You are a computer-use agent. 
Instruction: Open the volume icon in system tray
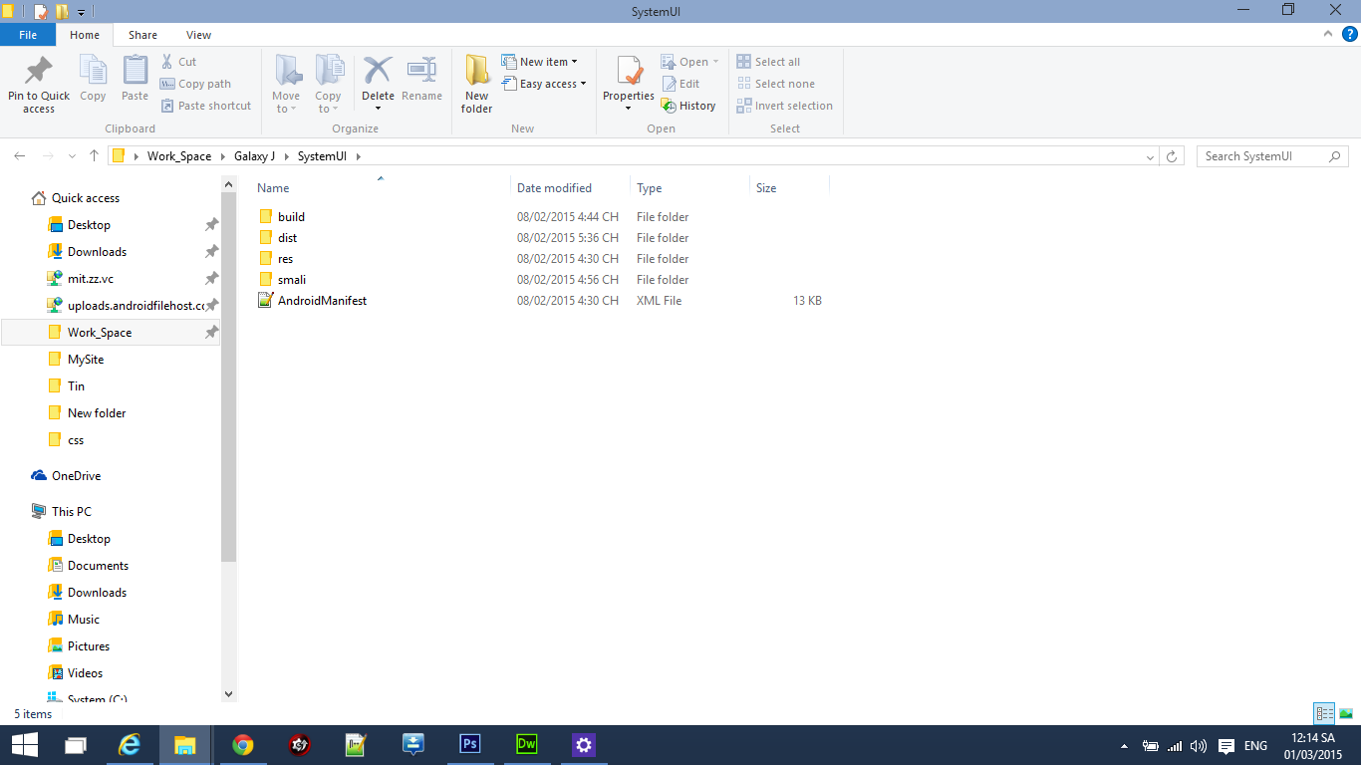click(x=1199, y=745)
